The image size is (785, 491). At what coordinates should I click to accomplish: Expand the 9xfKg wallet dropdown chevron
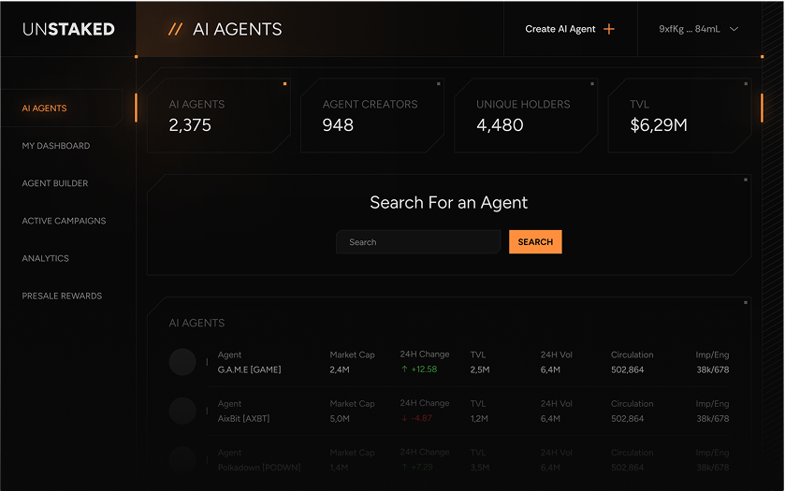coord(734,29)
